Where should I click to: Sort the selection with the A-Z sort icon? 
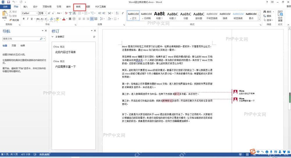click(x=117, y=13)
